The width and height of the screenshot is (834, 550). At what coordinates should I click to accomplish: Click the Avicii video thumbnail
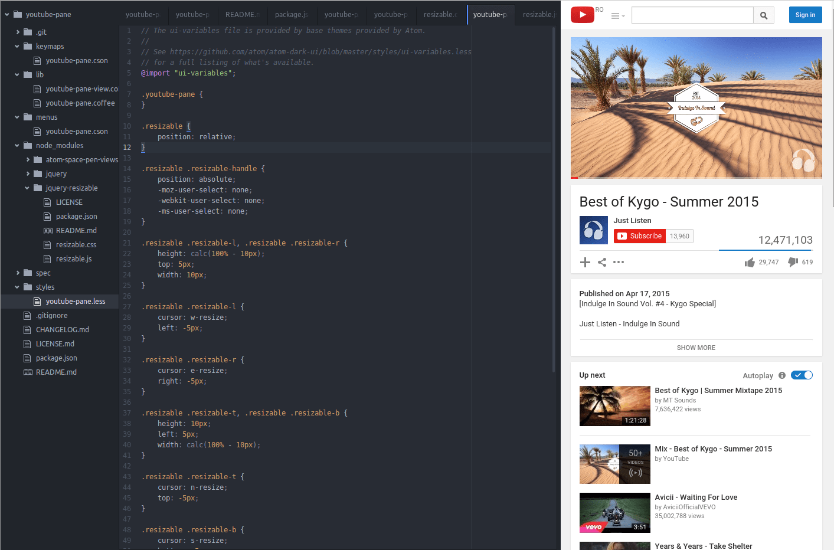pos(615,513)
